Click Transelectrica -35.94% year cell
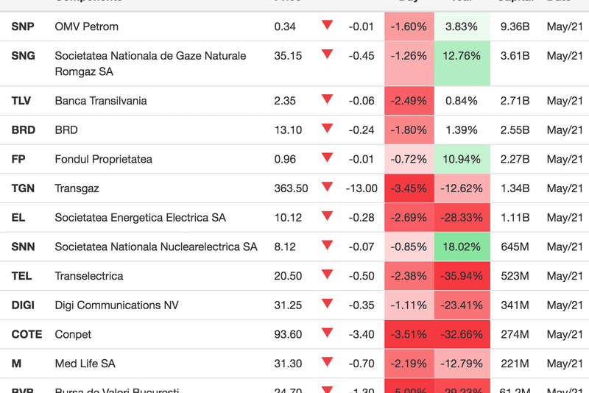Image resolution: width=589 pixels, height=393 pixels. tap(462, 276)
